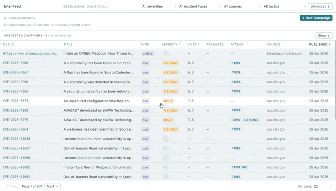
Task: Click the article type badge
Action: click(147, 54)
